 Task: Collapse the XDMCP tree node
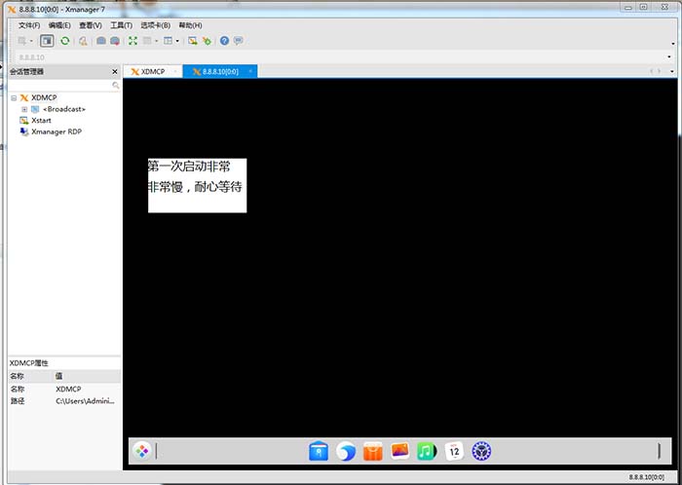coord(14,98)
